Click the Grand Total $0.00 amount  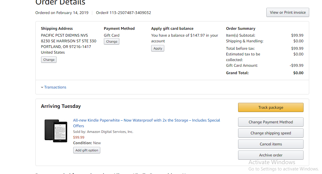click(x=298, y=73)
